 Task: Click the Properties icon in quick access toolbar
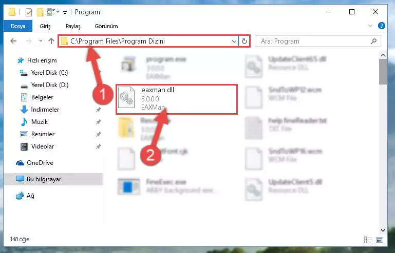[29, 12]
